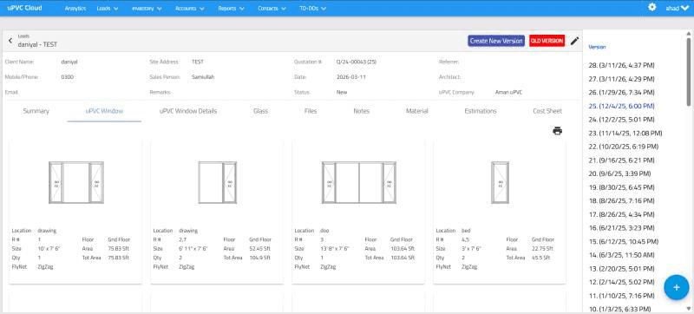Expand the Accounts menu
Viewport: 694px width, 314px height.
pos(190,9)
